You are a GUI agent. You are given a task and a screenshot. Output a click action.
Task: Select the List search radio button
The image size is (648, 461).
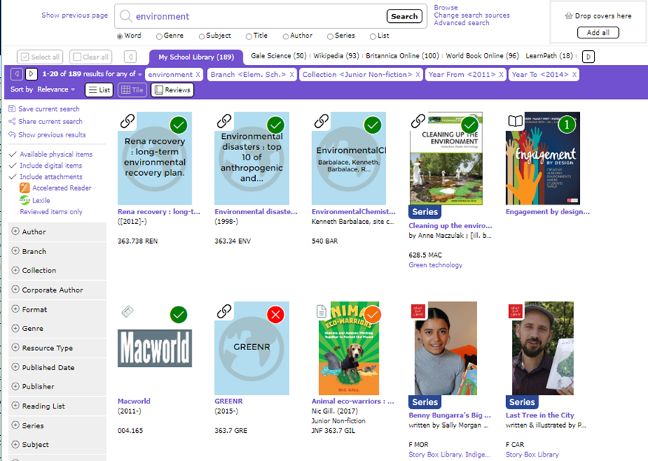pyautogui.click(x=373, y=36)
